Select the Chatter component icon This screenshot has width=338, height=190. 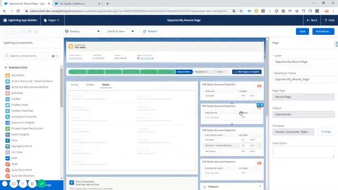[x=7, y=99]
